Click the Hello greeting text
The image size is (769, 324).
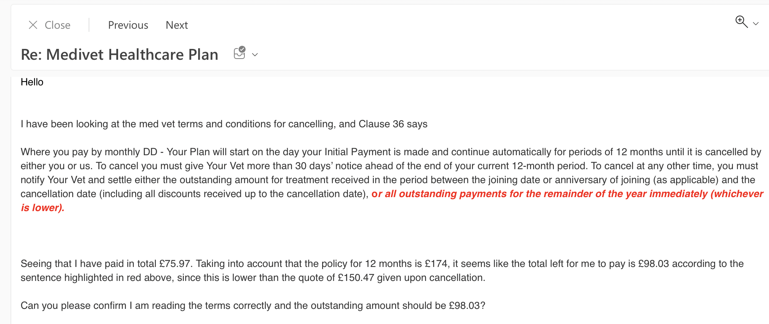(x=32, y=82)
